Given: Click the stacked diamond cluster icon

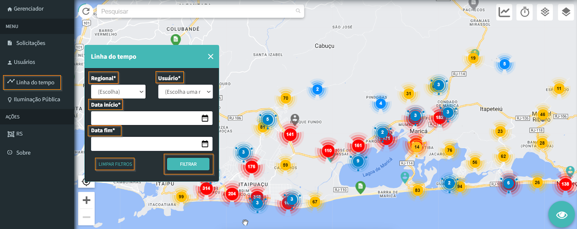Looking at the screenshot, I should [545, 12].
